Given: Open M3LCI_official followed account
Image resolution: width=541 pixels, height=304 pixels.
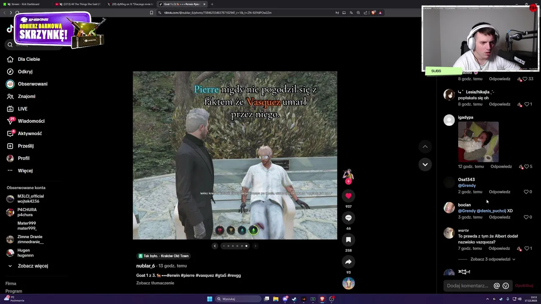Looking at the screenshot, I should 25,199.
